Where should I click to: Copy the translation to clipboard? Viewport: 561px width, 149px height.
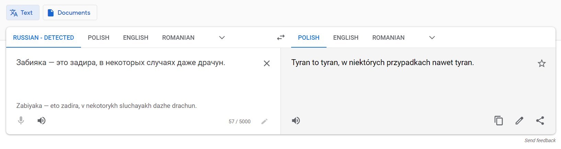pyautogui.click(x=499, y=121)
